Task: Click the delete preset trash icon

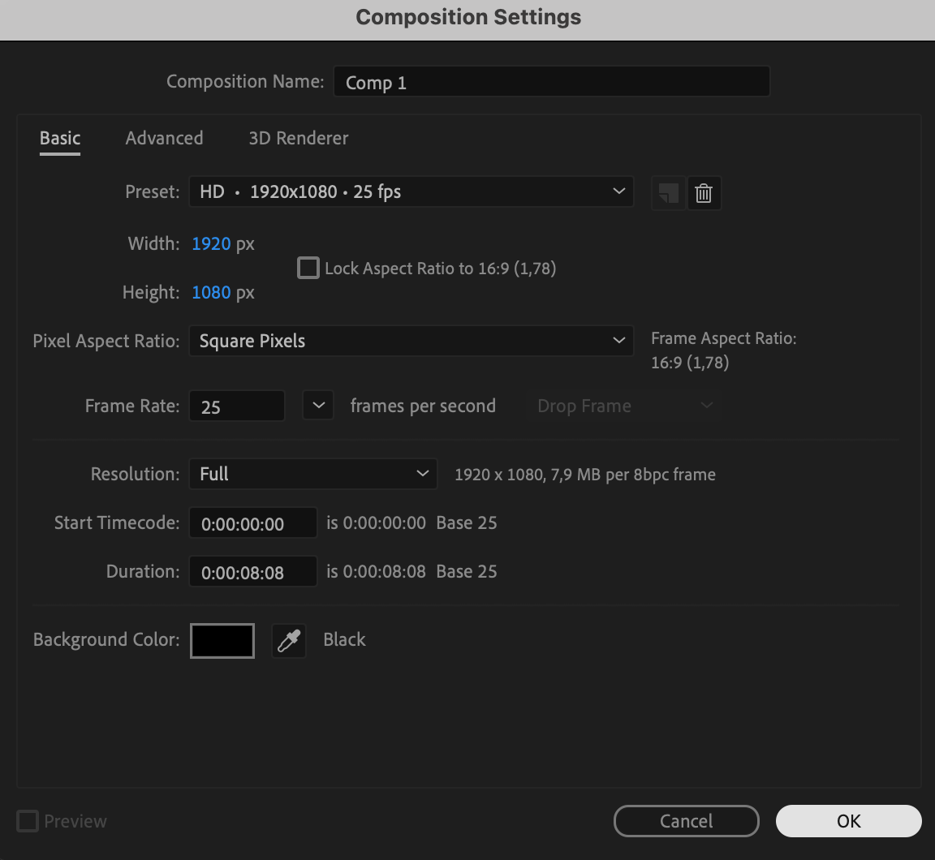Action: coord(704,193)
